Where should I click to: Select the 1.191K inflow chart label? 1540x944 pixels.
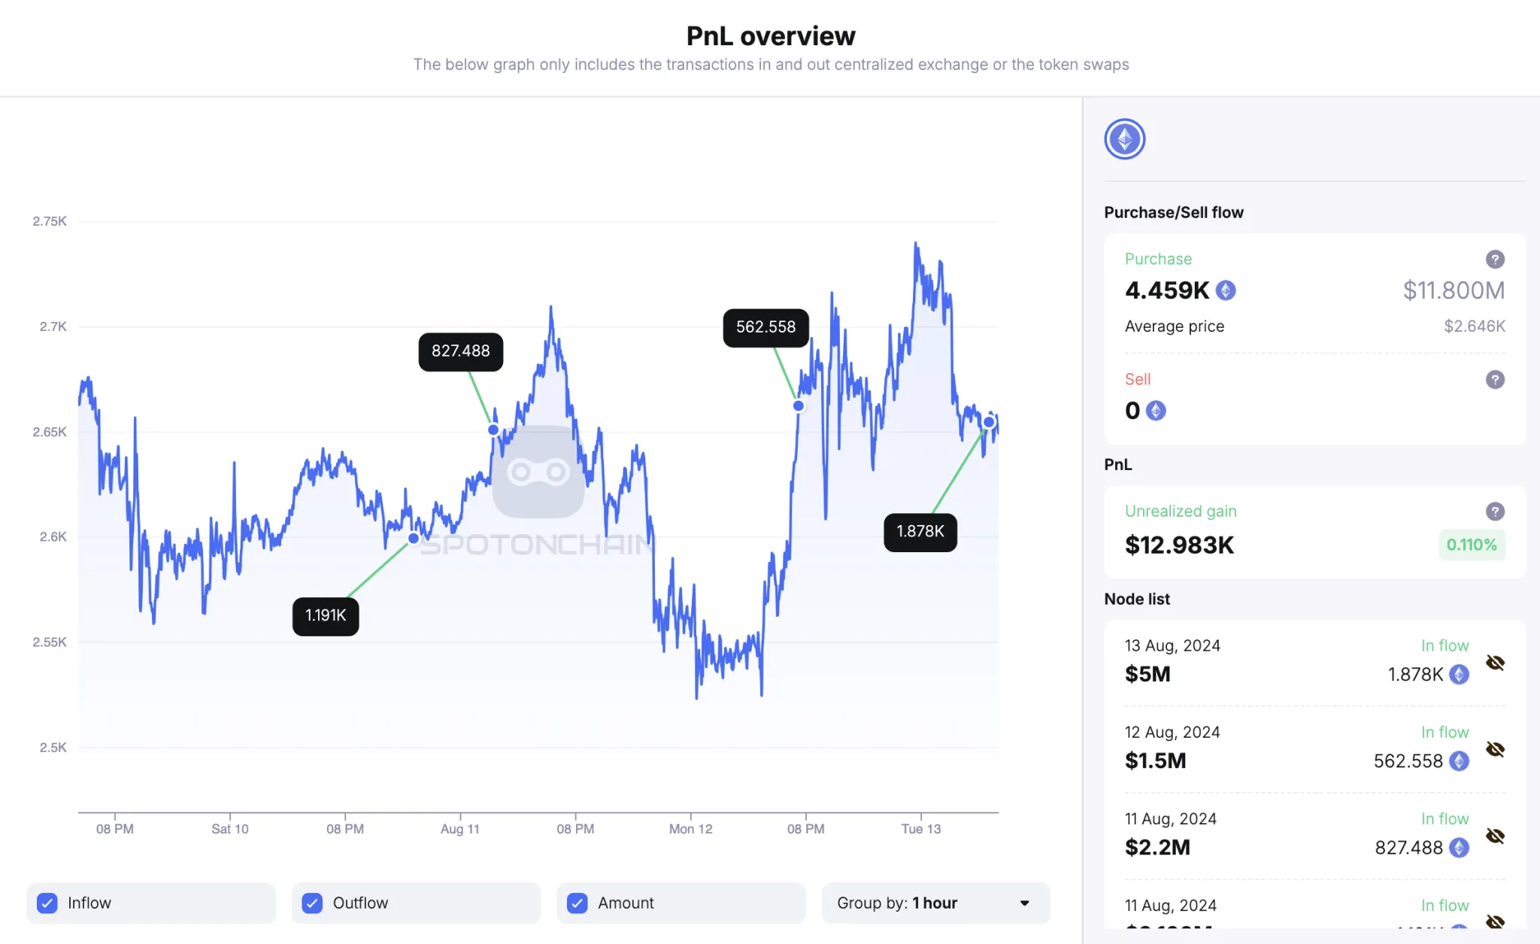click(326, 616)
